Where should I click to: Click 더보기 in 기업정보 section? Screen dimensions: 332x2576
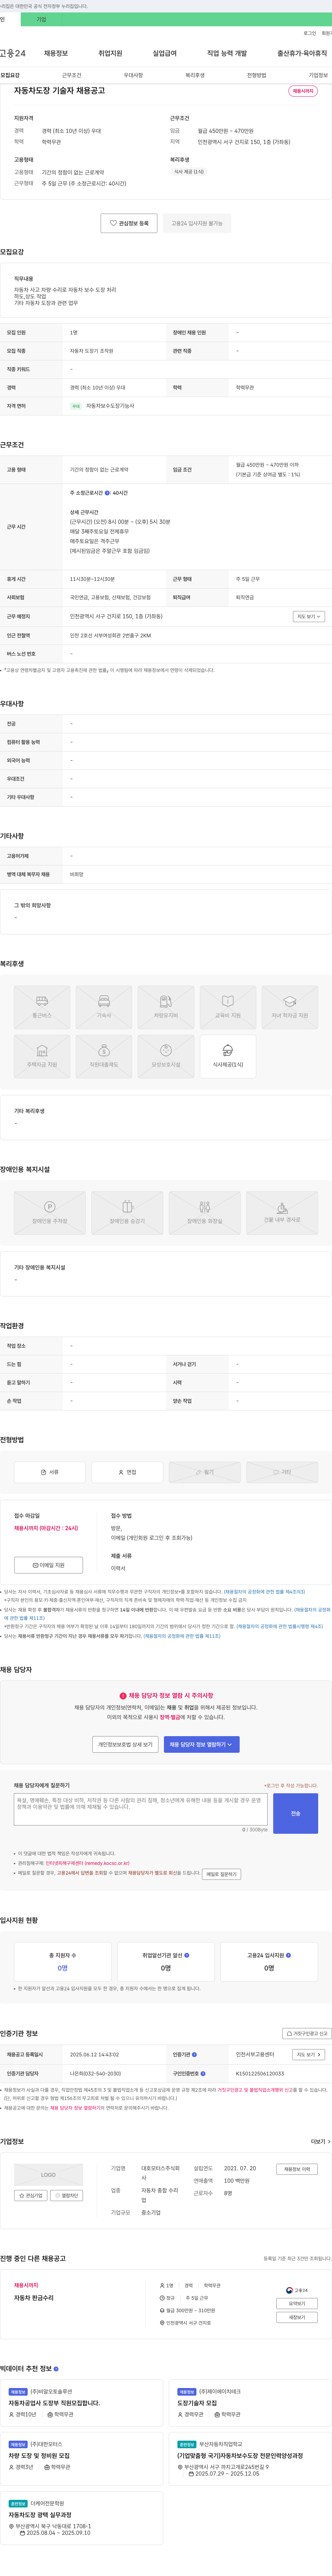coord(320,2142)
